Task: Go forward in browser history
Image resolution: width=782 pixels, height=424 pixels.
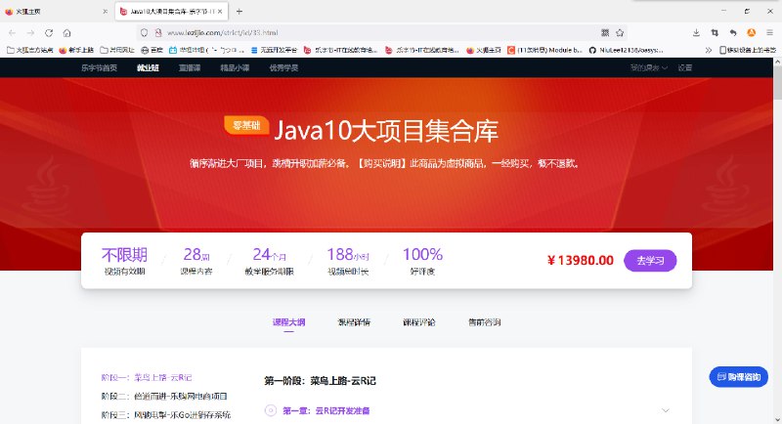Action: 30,33
